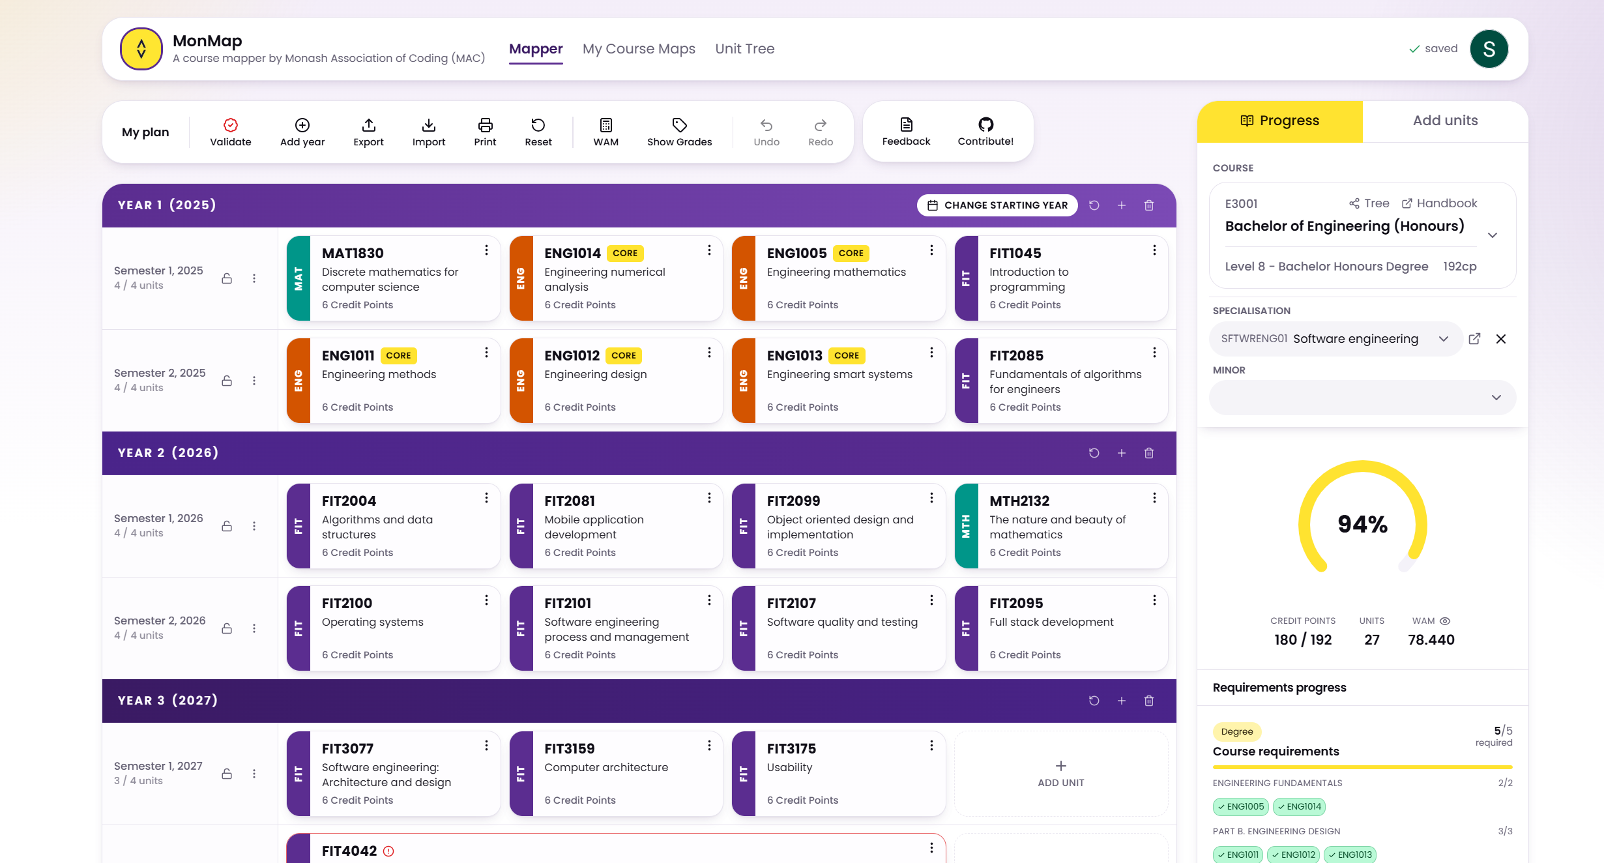The width and height of the screenshot is (1604, 863).
Task: Add semester to Year 2 (2026)
Action: point(1122,453)
